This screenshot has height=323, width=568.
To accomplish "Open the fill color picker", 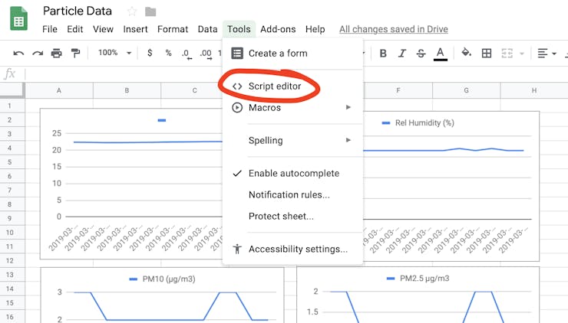I will (466, 53).
